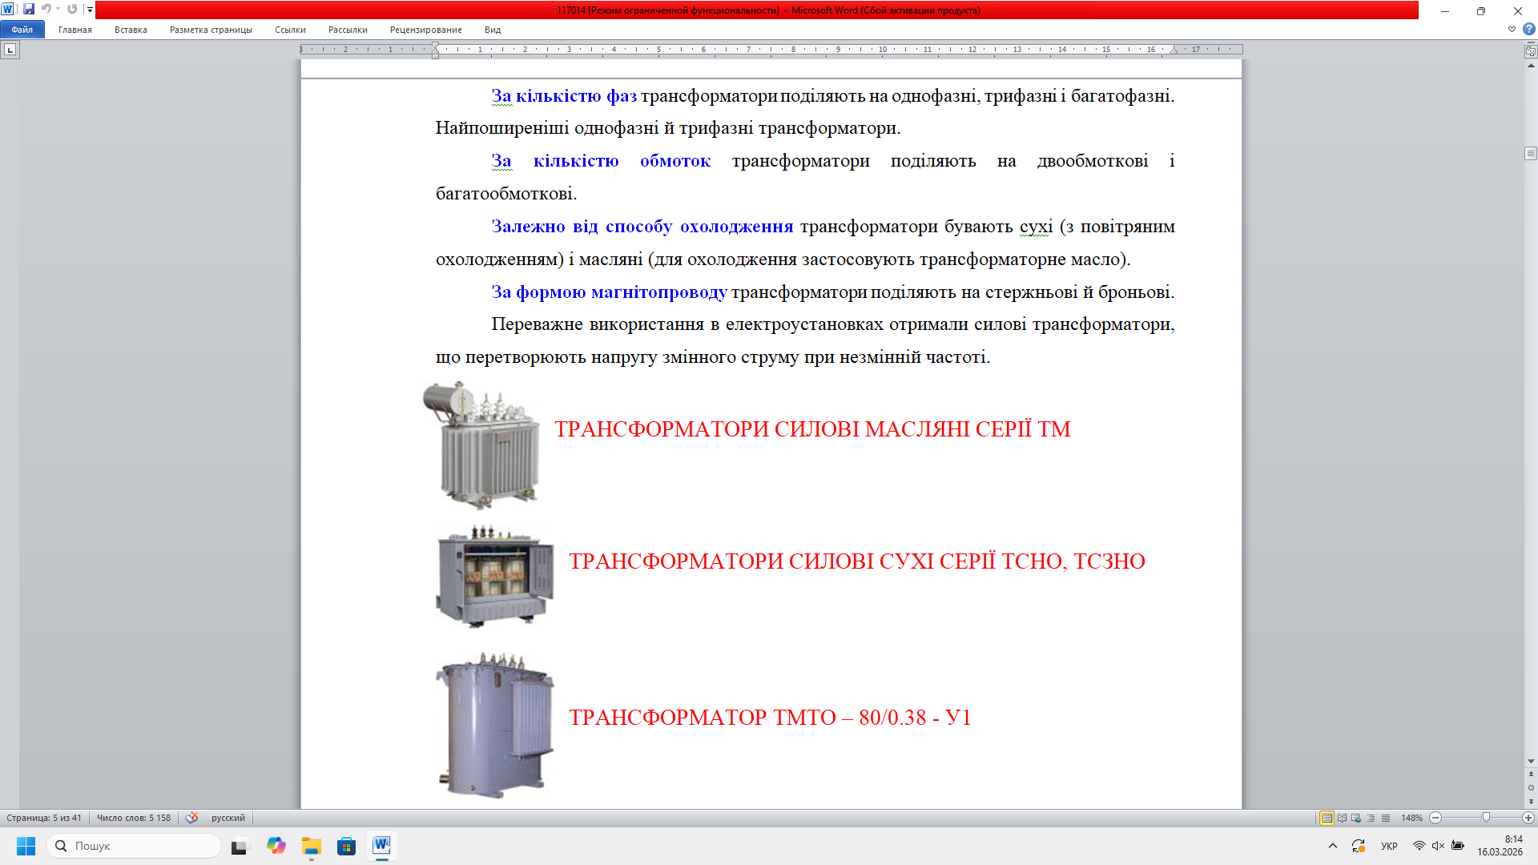Toggle the ruler button above scrollbar
Viewport: 1538px width, 865px height.
1530,50
